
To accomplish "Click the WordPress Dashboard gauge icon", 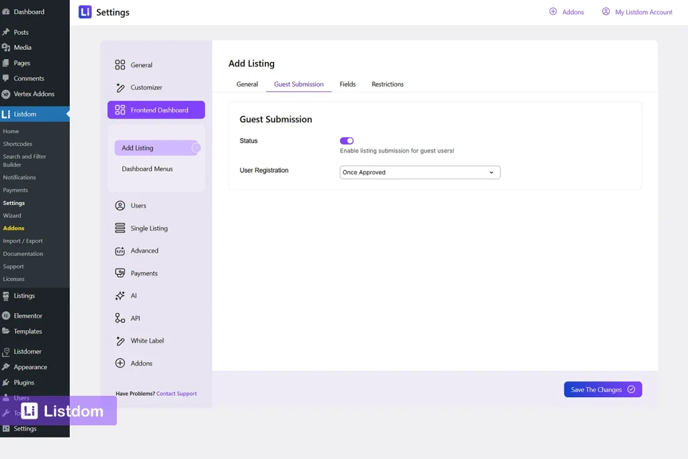I will tap(5, 12).
